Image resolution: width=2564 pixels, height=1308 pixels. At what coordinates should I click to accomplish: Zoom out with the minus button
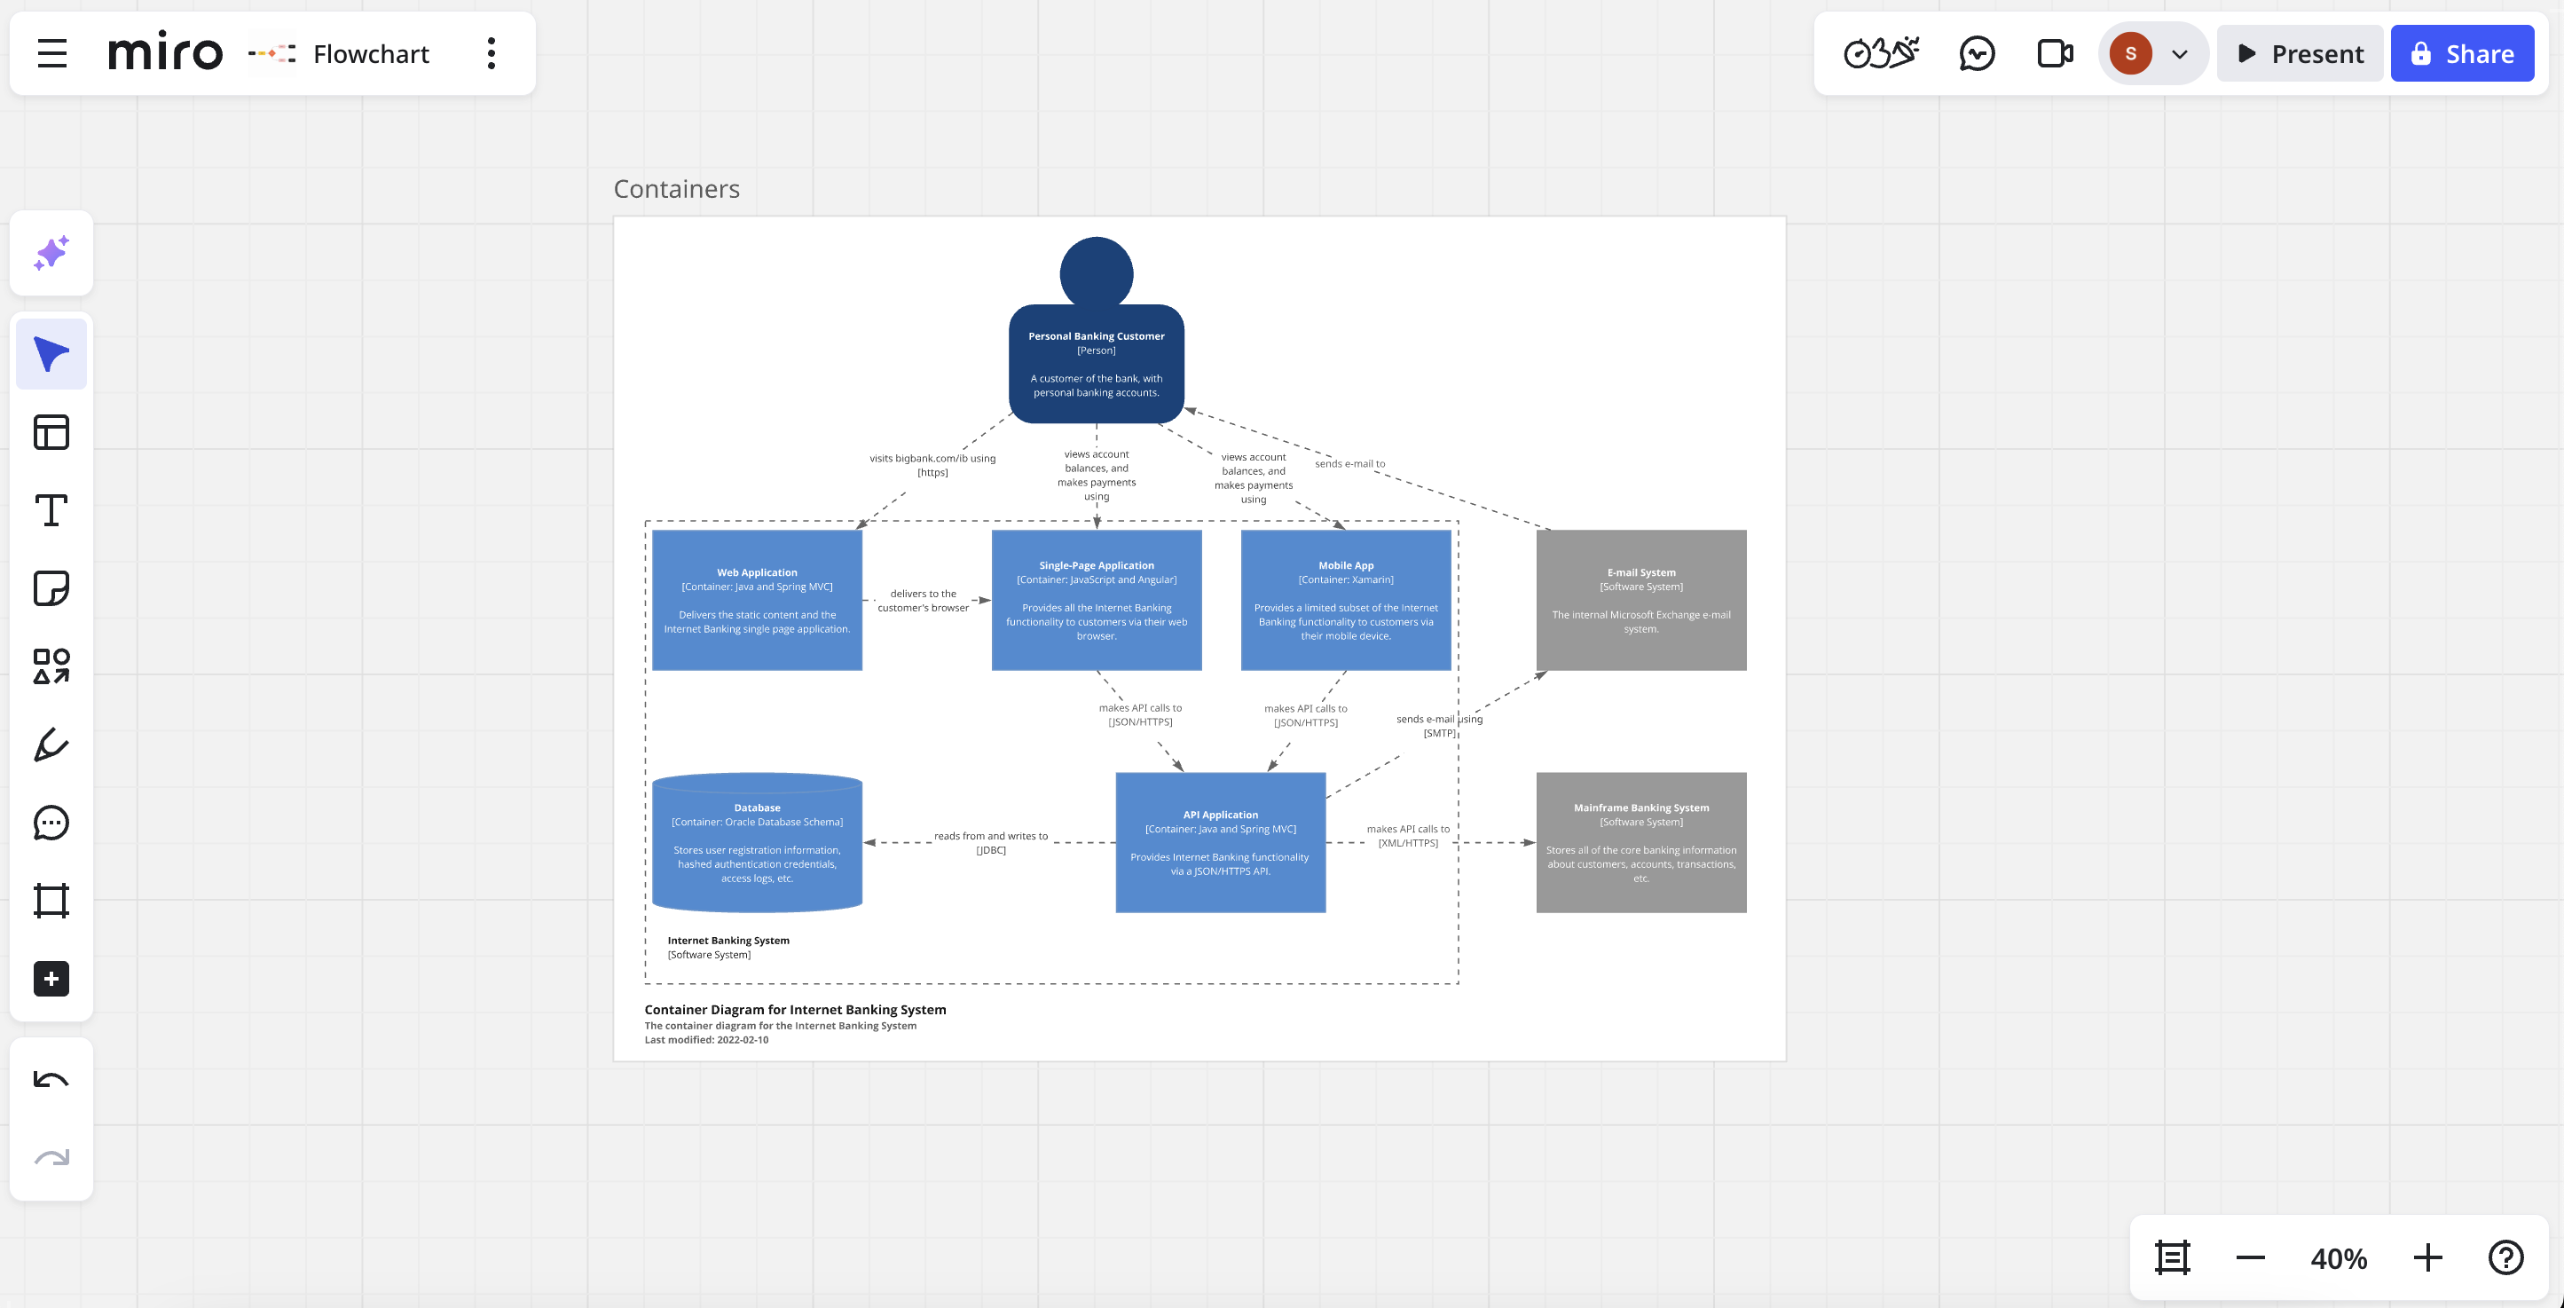point(2251,1257)
